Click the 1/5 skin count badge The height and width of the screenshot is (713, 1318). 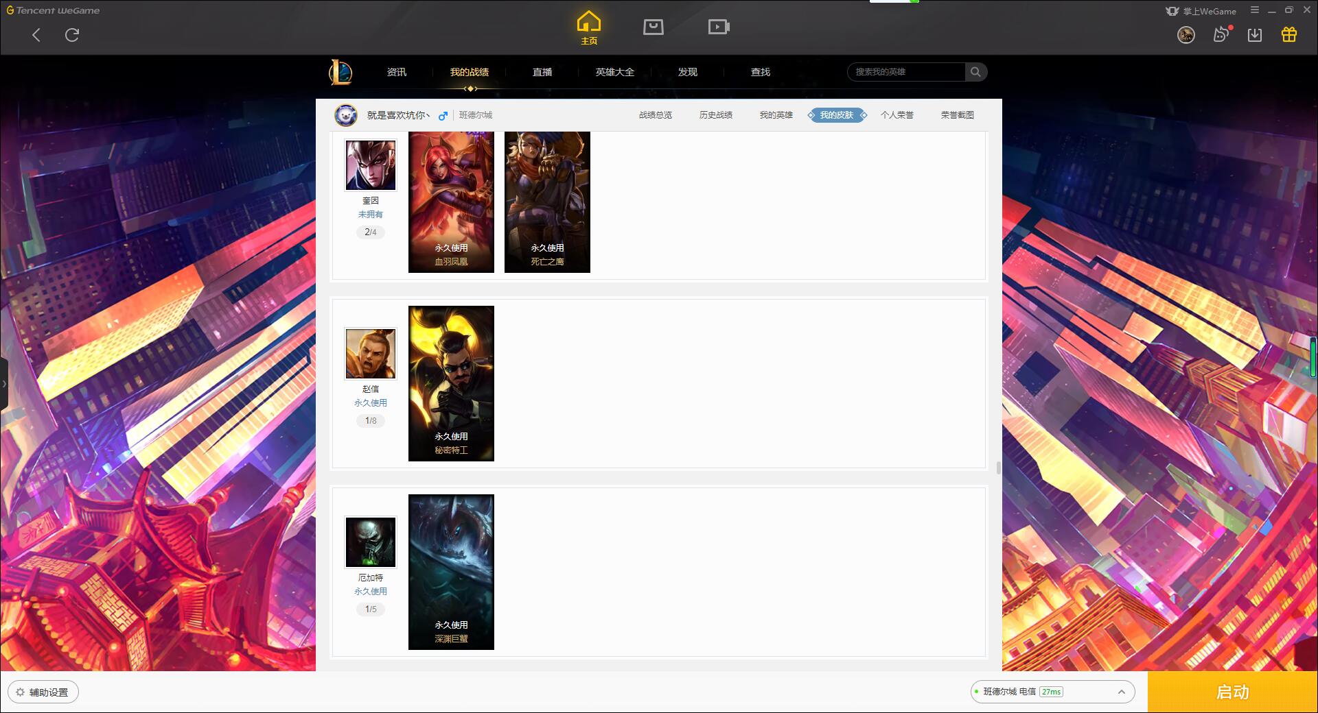[x=371, y=609]
